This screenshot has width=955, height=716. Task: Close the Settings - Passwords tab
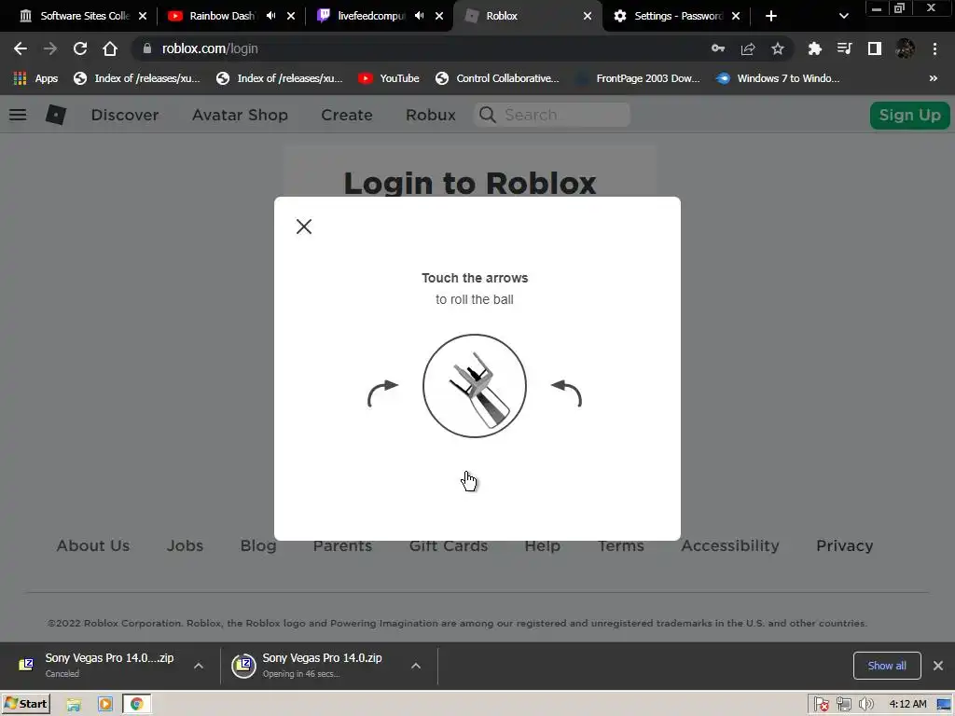point(736,16)
